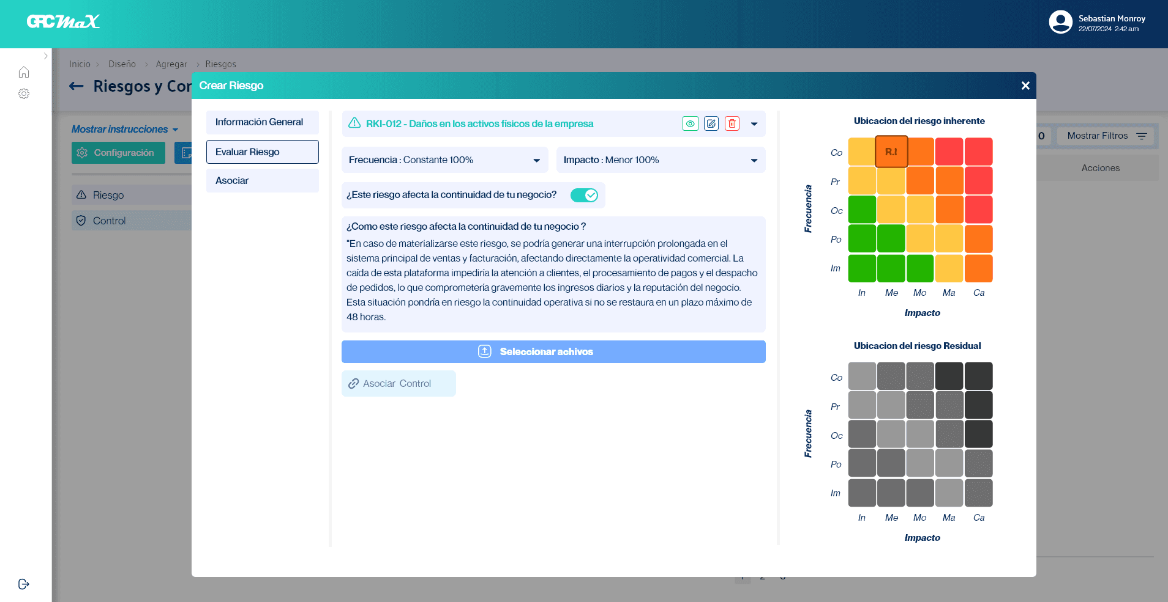Open the Home icon in the left sidebar
Image resolution: width=1168 pixels, height=602 pixels.
[24, 72]
